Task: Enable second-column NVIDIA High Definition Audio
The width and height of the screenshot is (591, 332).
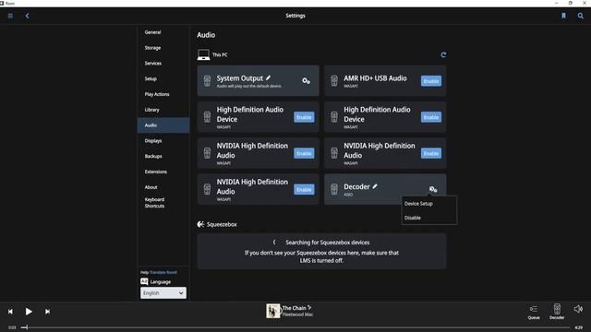Action: 431,153
